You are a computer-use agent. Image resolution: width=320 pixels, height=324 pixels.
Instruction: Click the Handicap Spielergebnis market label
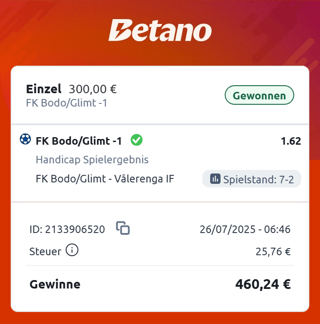(92, 160)
